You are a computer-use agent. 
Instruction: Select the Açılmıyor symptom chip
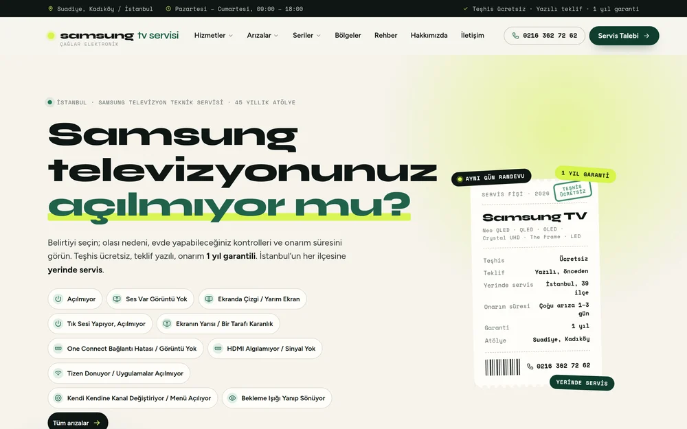[x=75, y=299]
